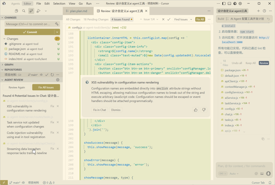The width and height of the screenshot is (275, 185).
Task: Toggle the bottom panel layout icon
Action: click(x=229, y=4)
